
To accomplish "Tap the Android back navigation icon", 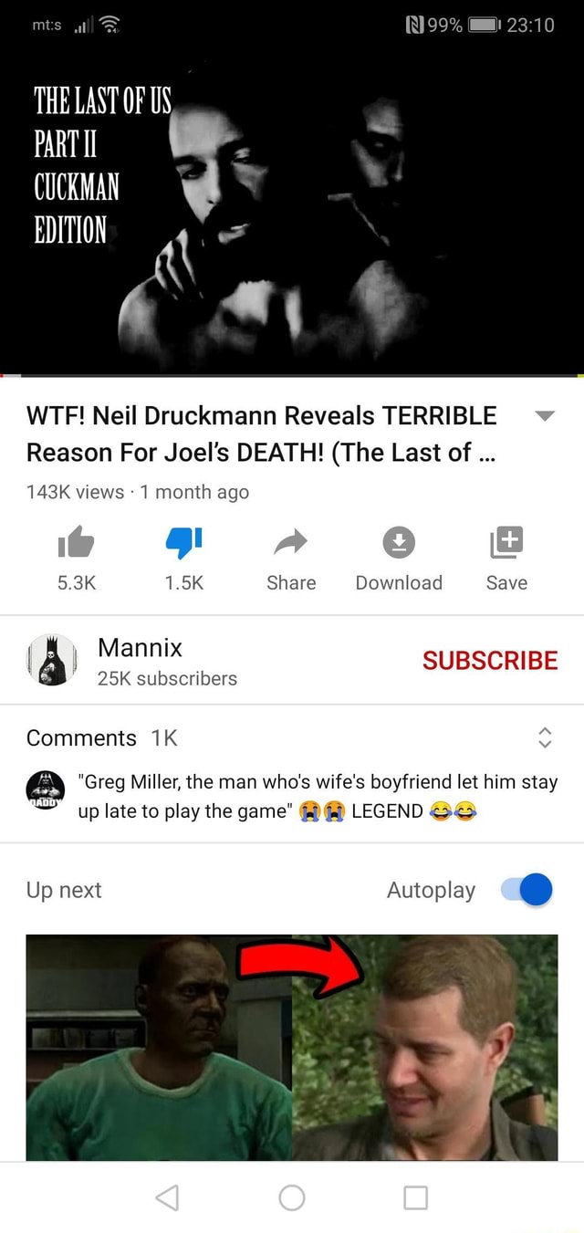I will pyautogui.click(x=167, y=1196).
